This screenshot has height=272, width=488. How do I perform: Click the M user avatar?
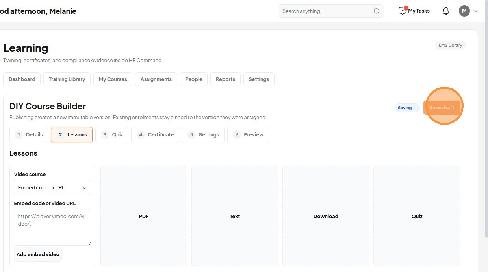464,11
